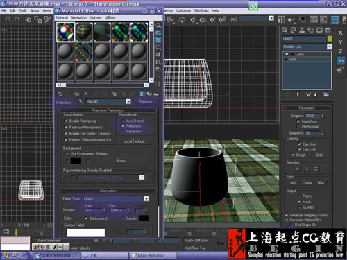Click the Redo arrow in main toolbar

[x=17, y=19]
